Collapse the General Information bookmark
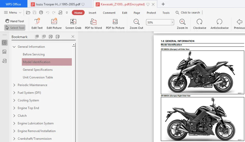 click(x=14, y=47)
